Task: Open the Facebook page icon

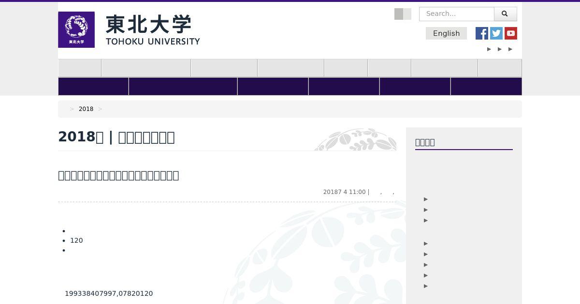Action: (x=482, y=33)
